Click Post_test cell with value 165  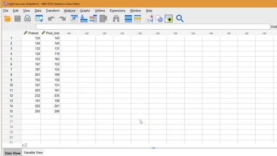(50, 59)
